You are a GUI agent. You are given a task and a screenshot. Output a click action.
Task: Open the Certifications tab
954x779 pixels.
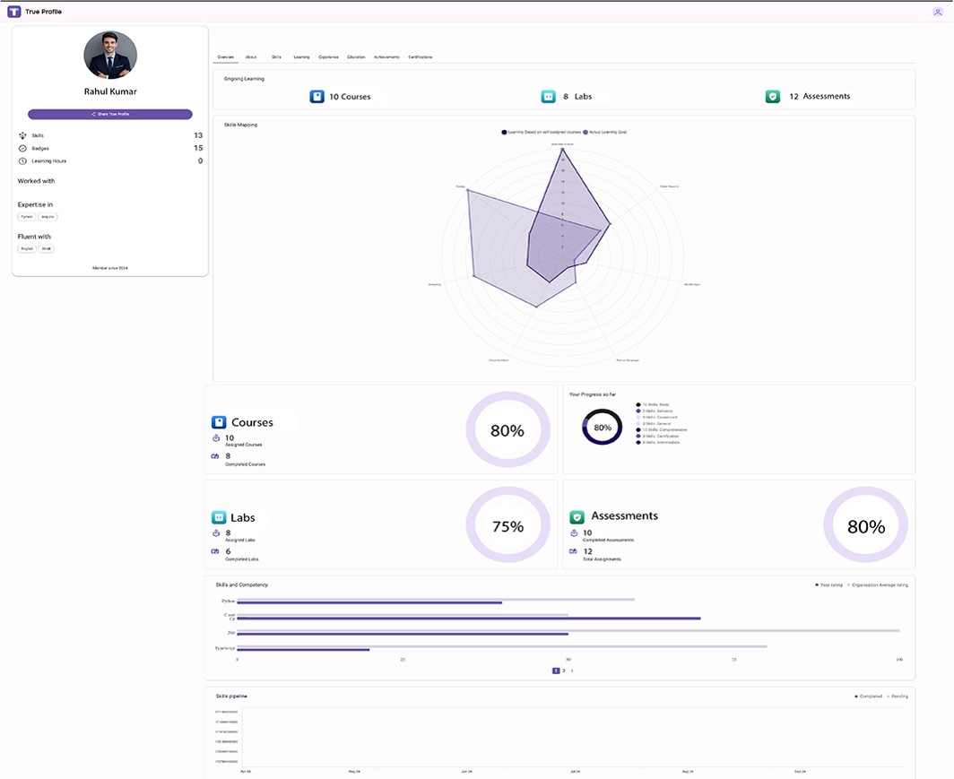point(421,57)
